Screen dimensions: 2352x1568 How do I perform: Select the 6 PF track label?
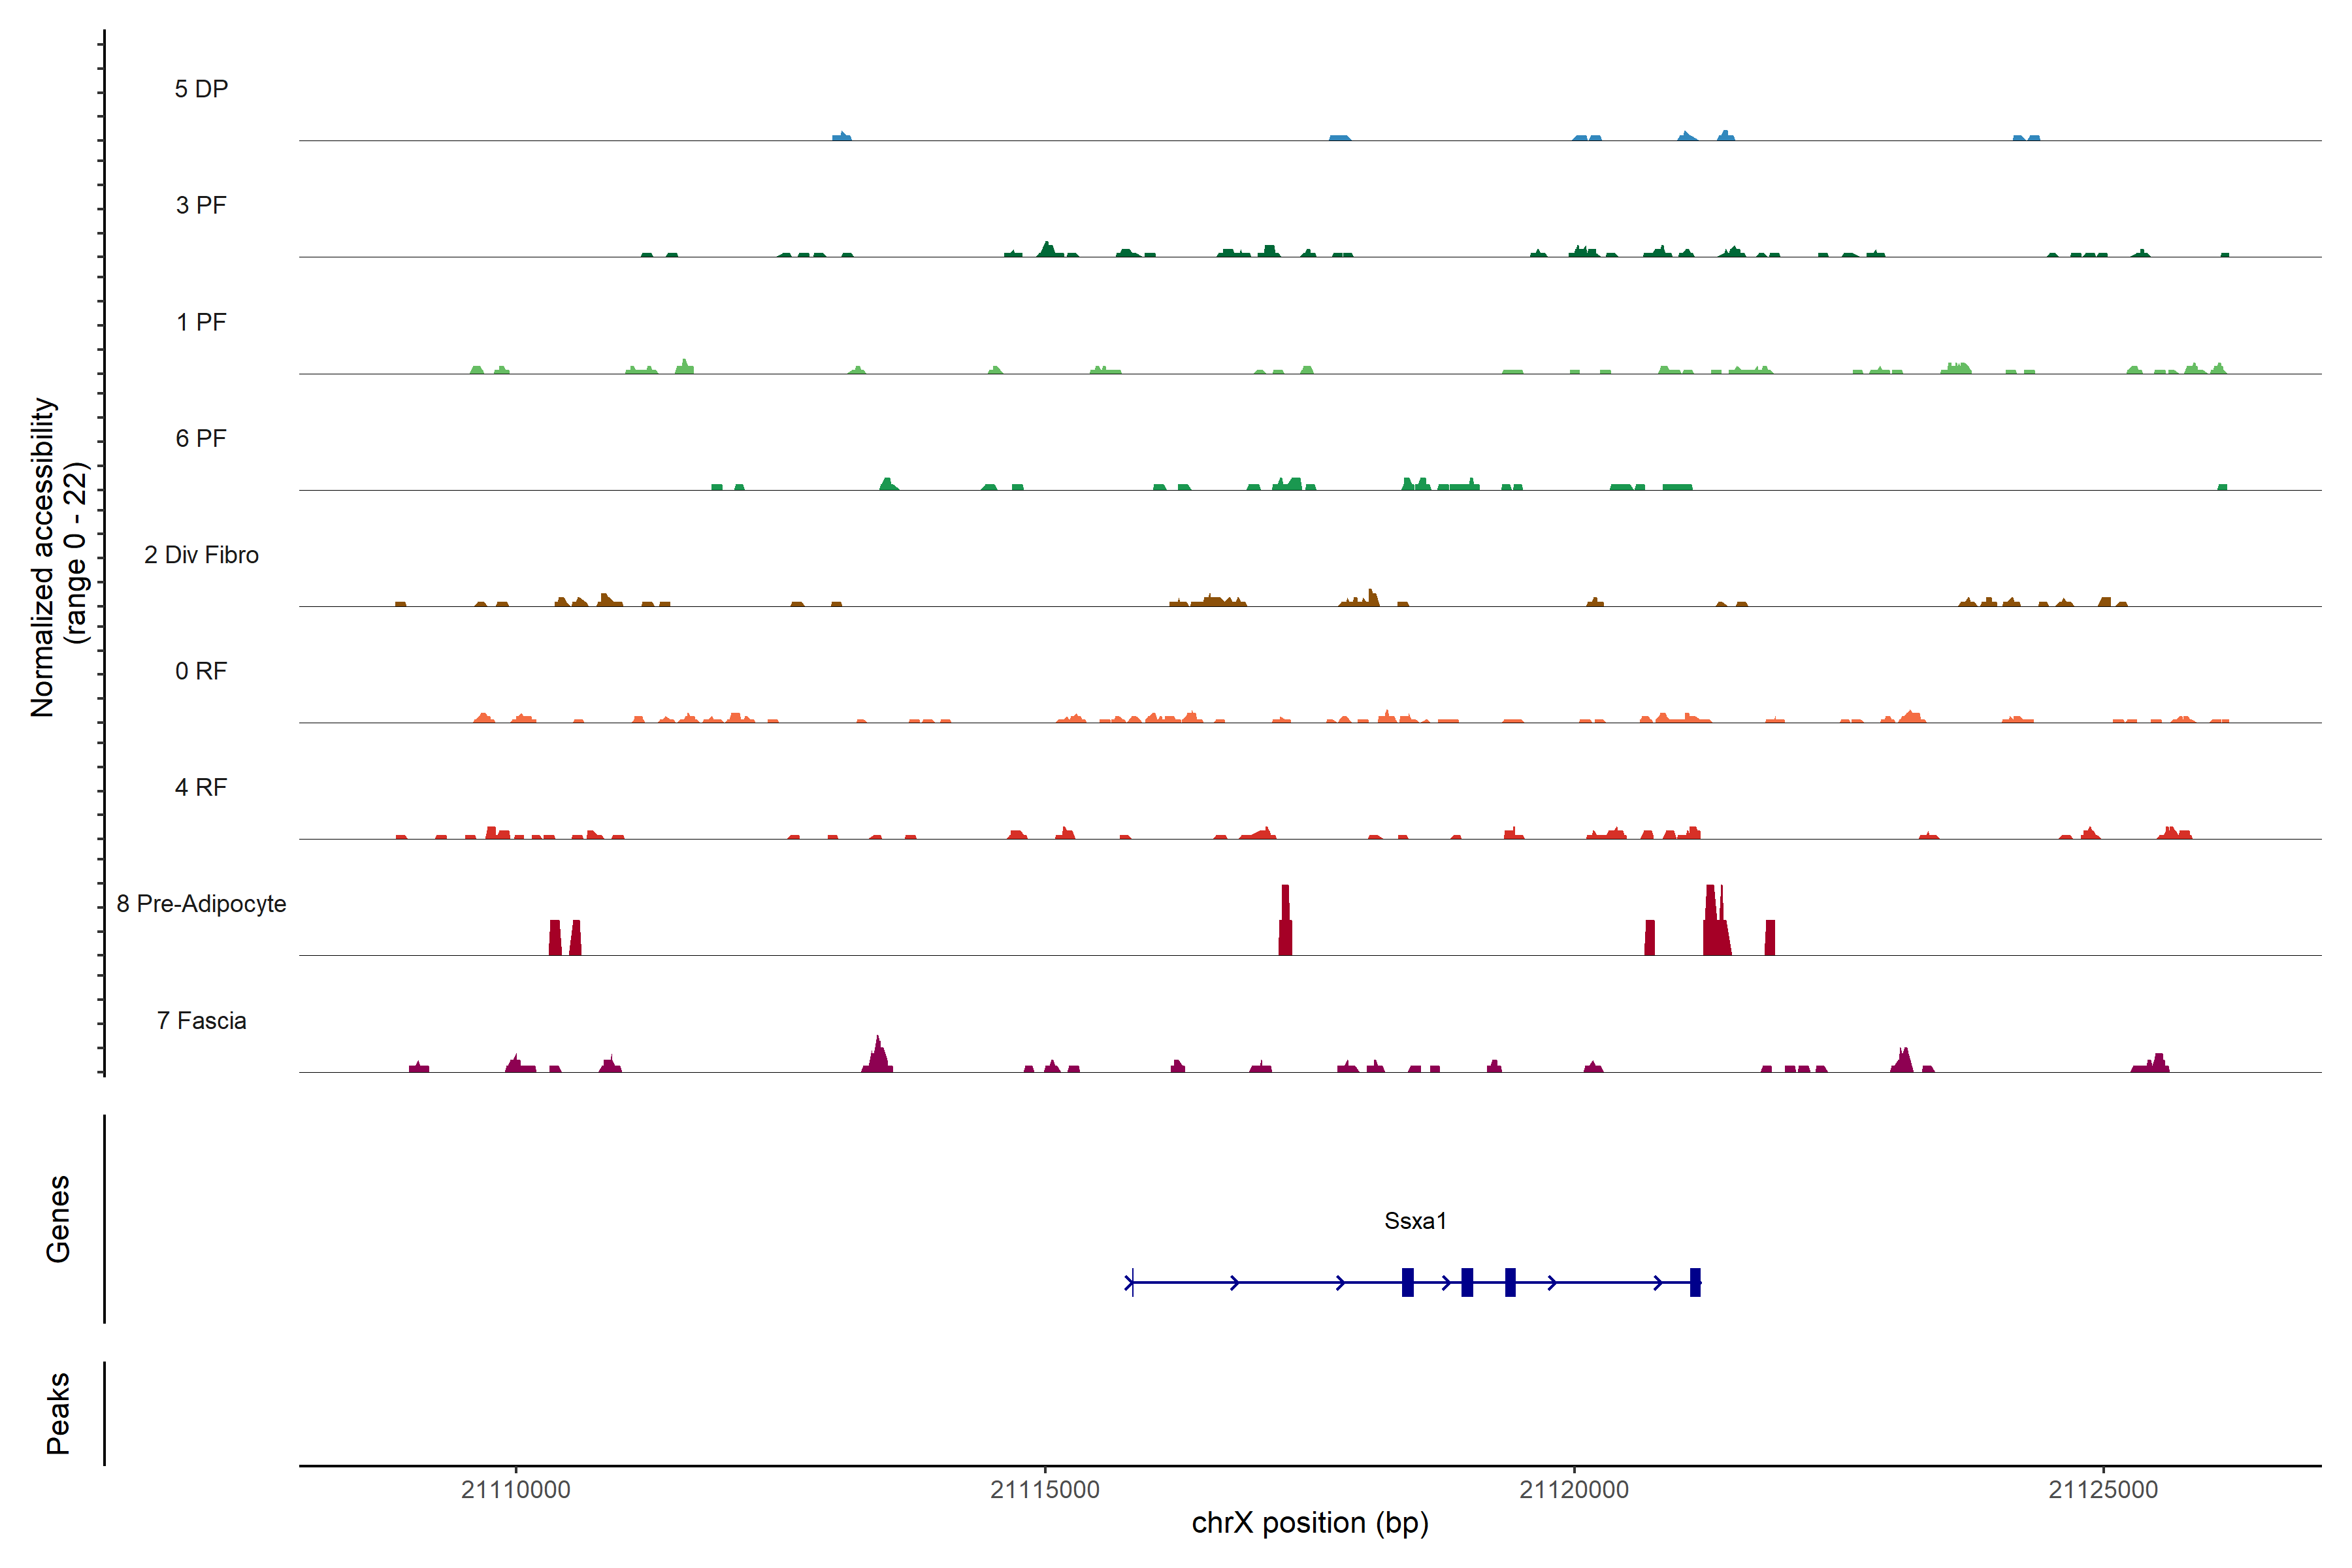201,438
